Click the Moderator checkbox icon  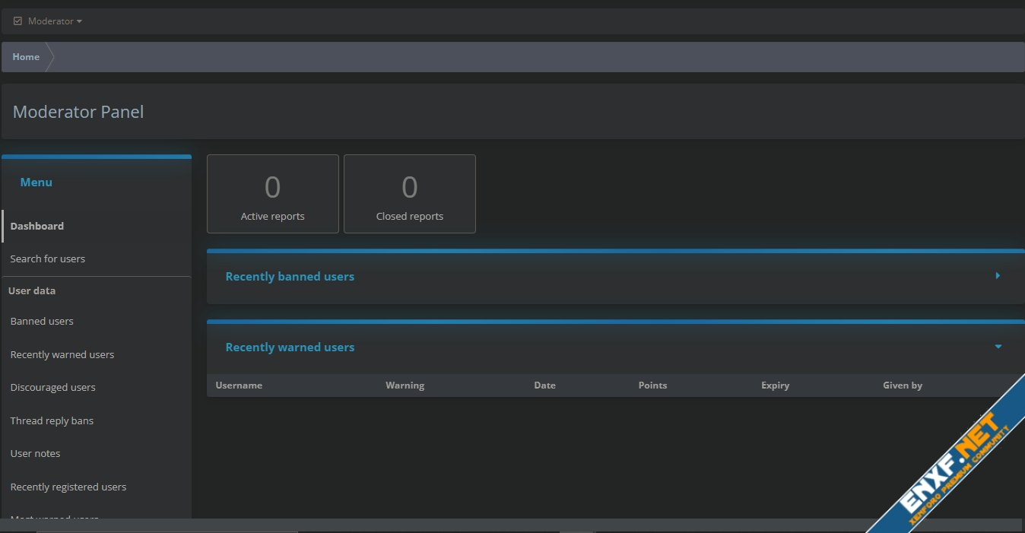pyautogui.click(x=17, y=21)
